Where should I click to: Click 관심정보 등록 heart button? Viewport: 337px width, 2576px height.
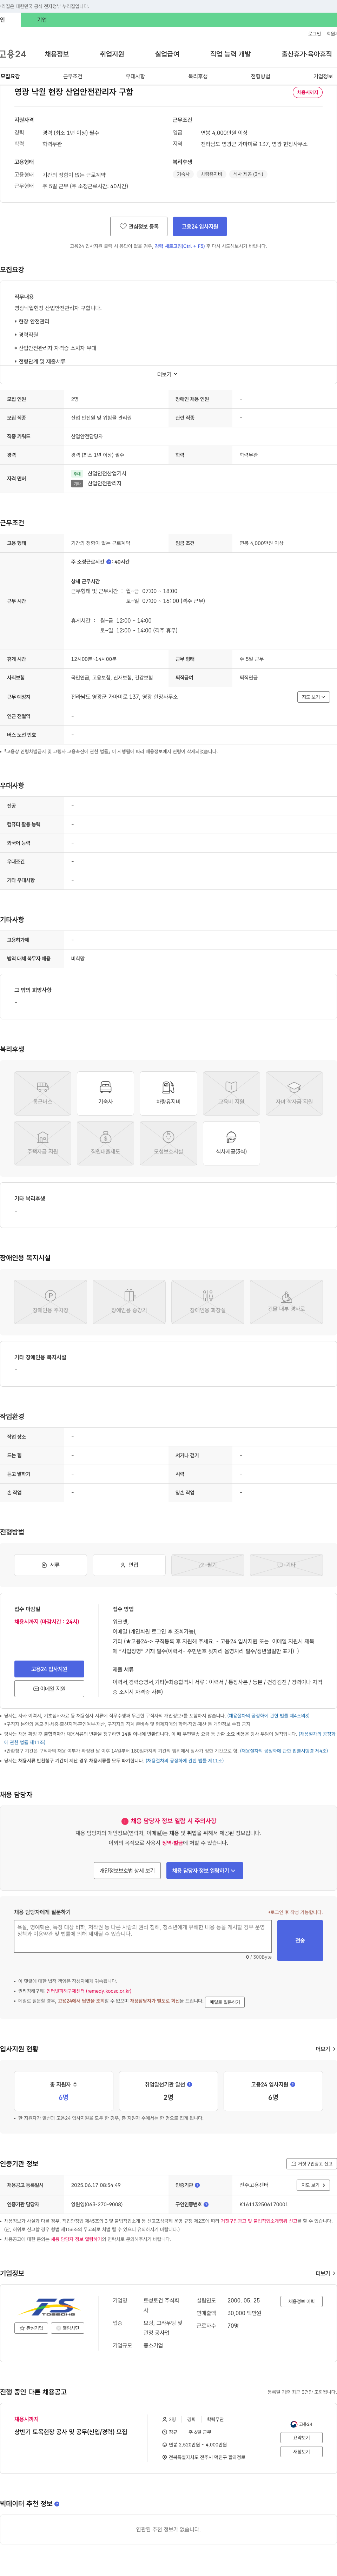[x=139, y=226]
